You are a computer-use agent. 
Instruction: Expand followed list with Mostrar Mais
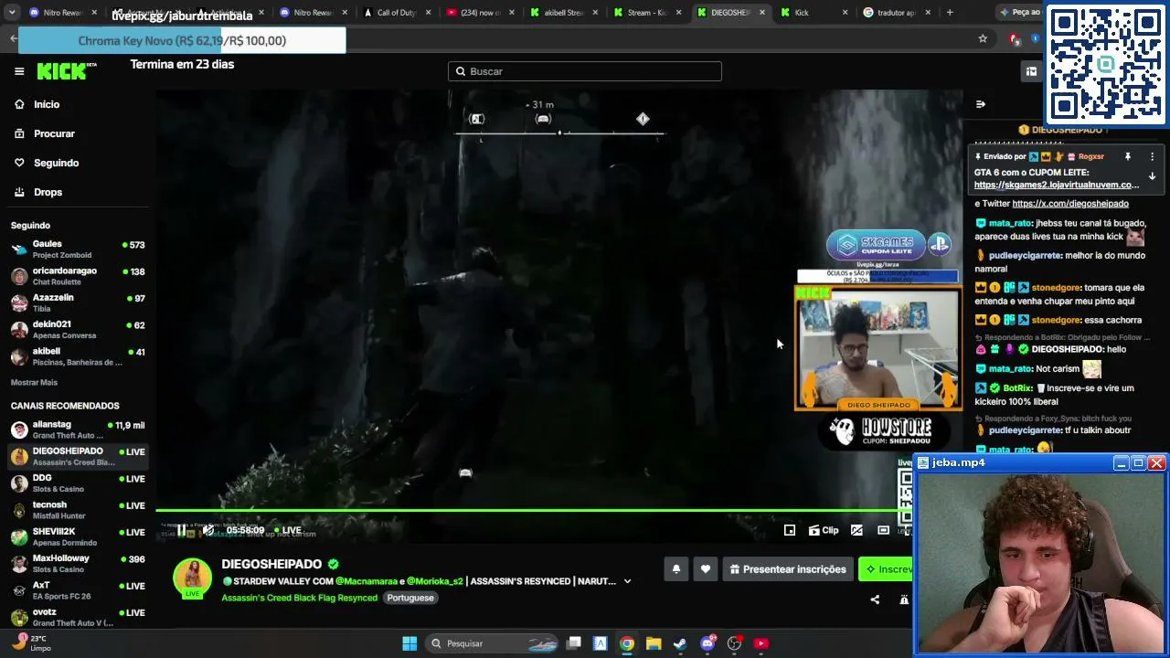pos(34,382)
